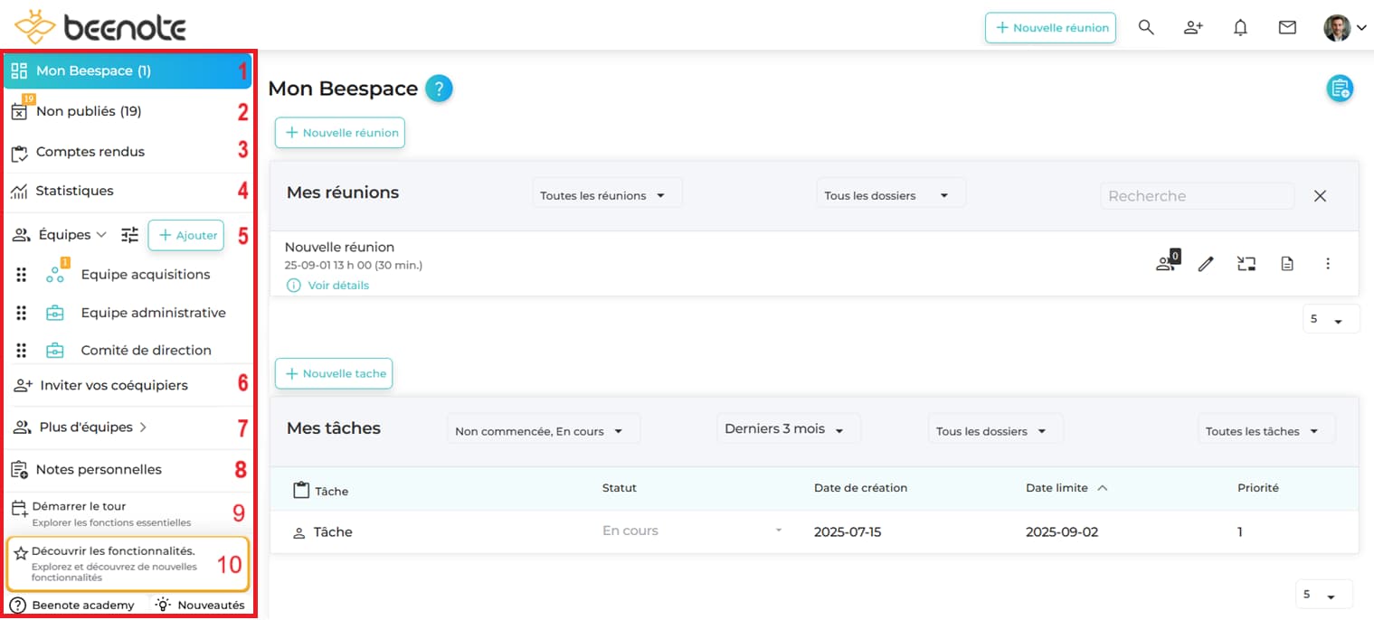Click Nouvelle réunion button in the top header

[1050, 27]
